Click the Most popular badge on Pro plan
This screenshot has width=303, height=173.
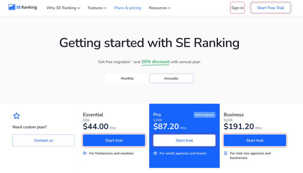[204, 115]
